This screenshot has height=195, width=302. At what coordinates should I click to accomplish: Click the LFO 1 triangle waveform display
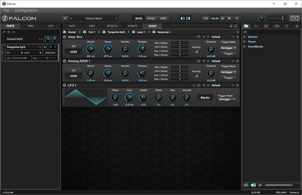[86, 97]
